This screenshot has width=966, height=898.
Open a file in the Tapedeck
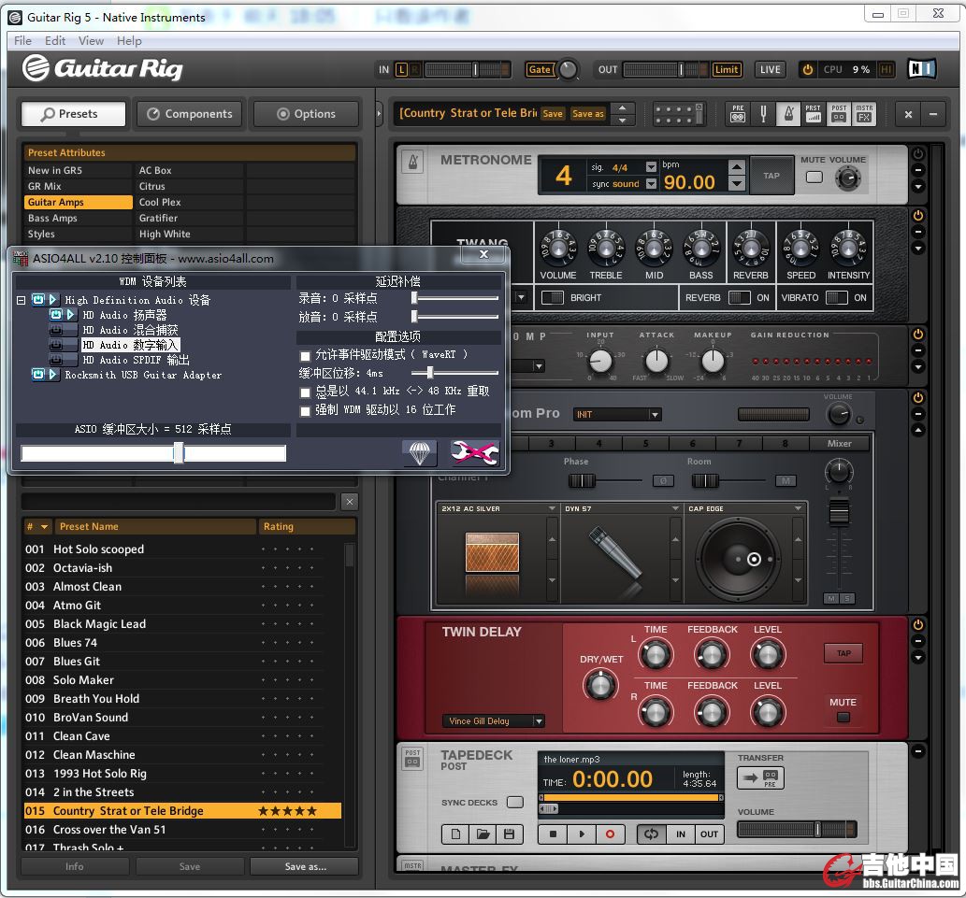pos(483,834)
